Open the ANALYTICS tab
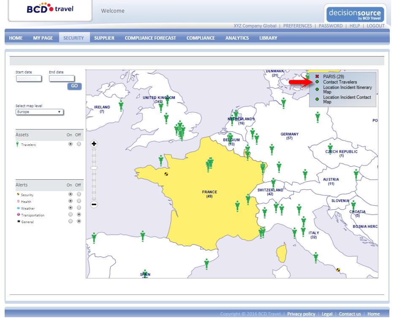The height and width of the screenshot is (324, 394). [x=237, y=38]
